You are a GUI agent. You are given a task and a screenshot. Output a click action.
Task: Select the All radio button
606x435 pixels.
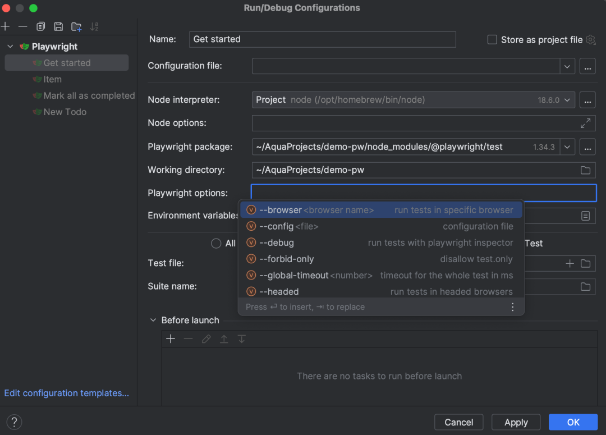pyautogui.click(x=216, y=243)
